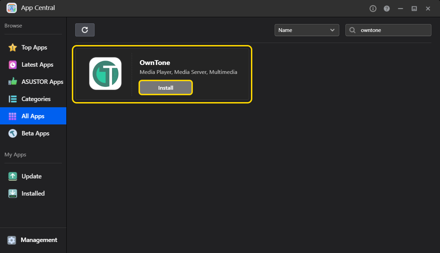Browse the Categories section
The height and width of the screenshot is (253, 440).
[33, 99]
